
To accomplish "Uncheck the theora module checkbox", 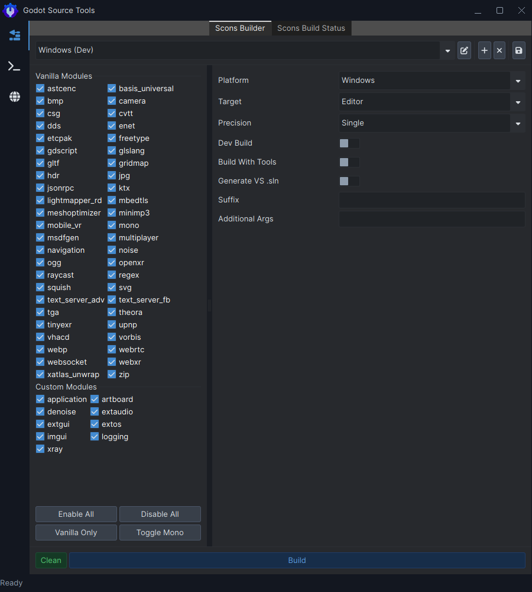I will 112,312.
